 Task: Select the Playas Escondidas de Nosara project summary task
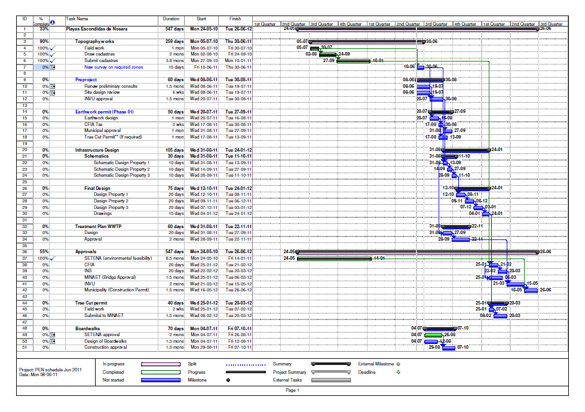(97, 29)
